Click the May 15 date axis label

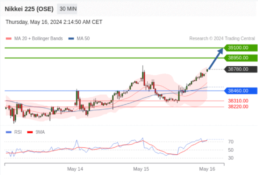point(141,169)
